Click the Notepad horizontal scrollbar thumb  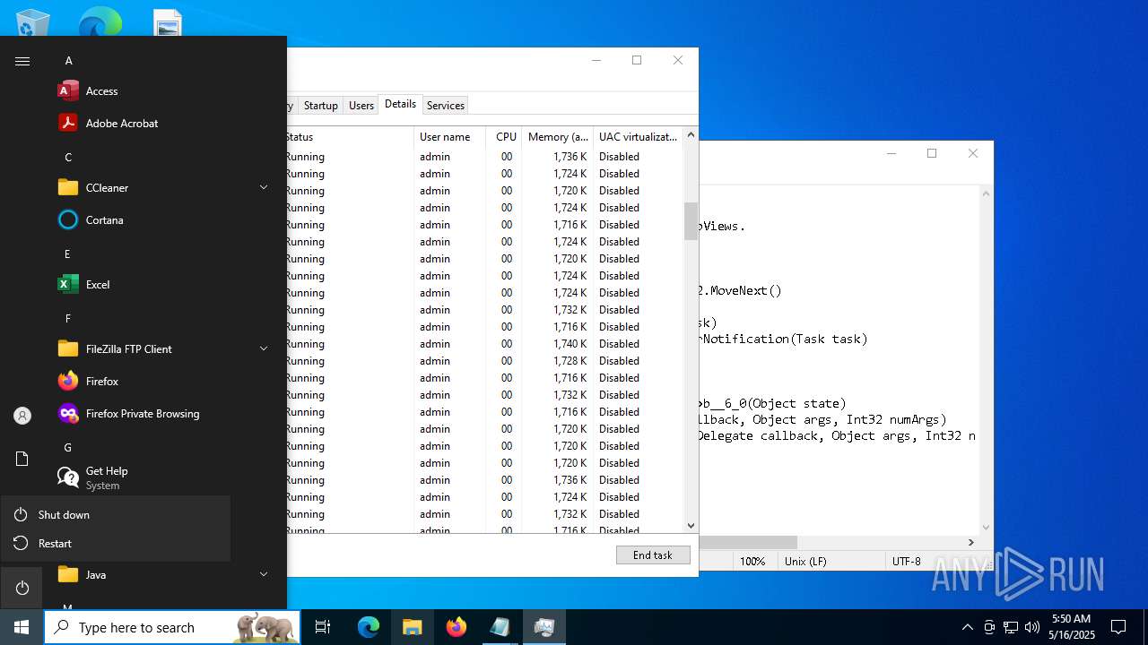(748, 542)
